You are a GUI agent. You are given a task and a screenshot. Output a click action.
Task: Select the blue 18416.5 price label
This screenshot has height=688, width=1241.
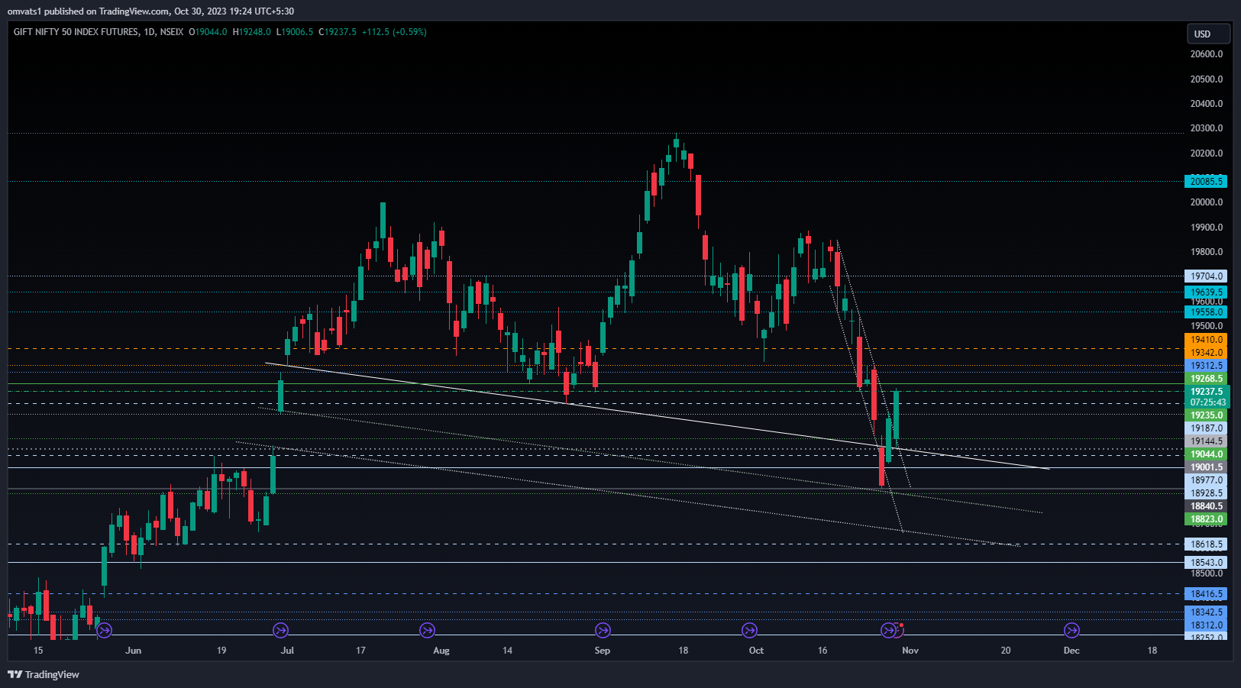[x=1206, y=594]
